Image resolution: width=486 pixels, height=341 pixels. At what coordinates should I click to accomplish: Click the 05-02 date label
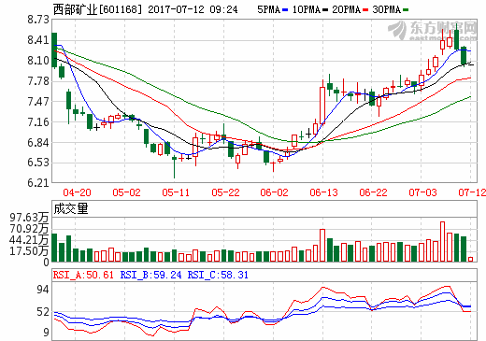tap(126, 192)
